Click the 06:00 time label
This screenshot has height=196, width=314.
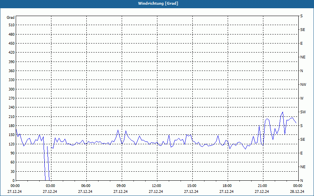coord(86,186)
